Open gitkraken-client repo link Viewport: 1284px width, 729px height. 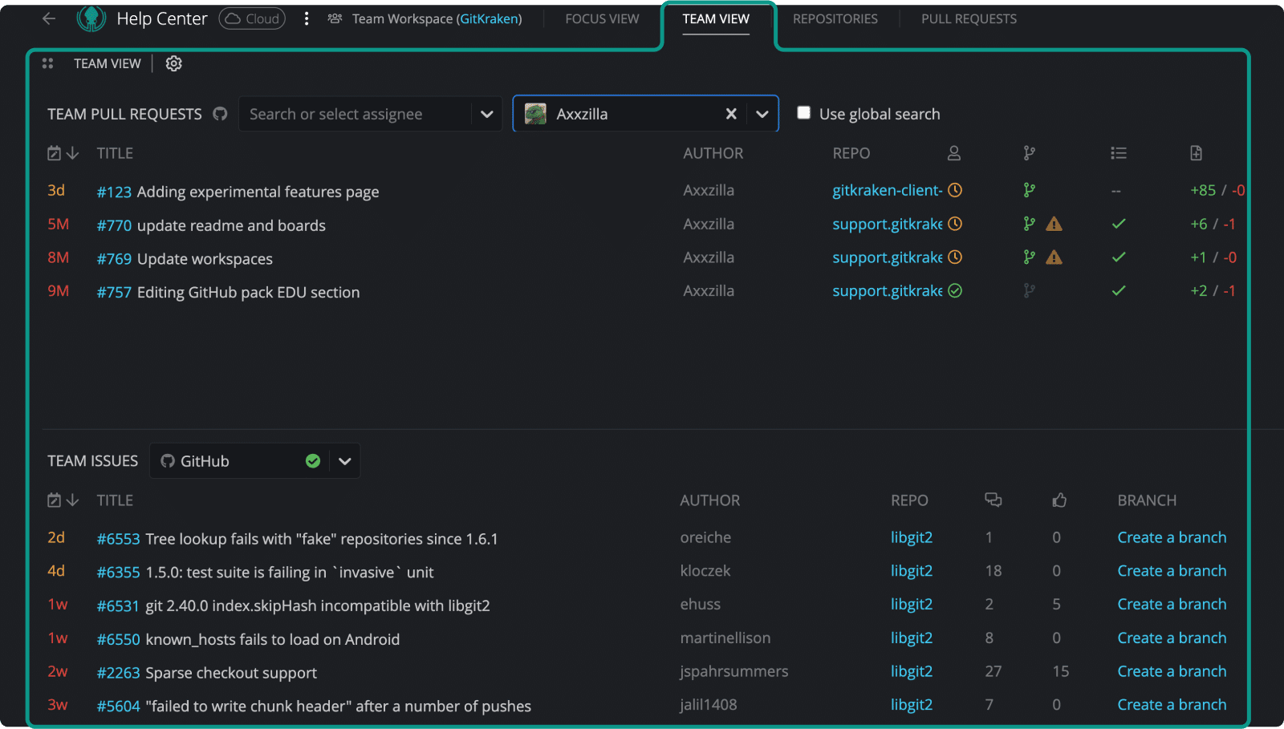pos(887,190)
